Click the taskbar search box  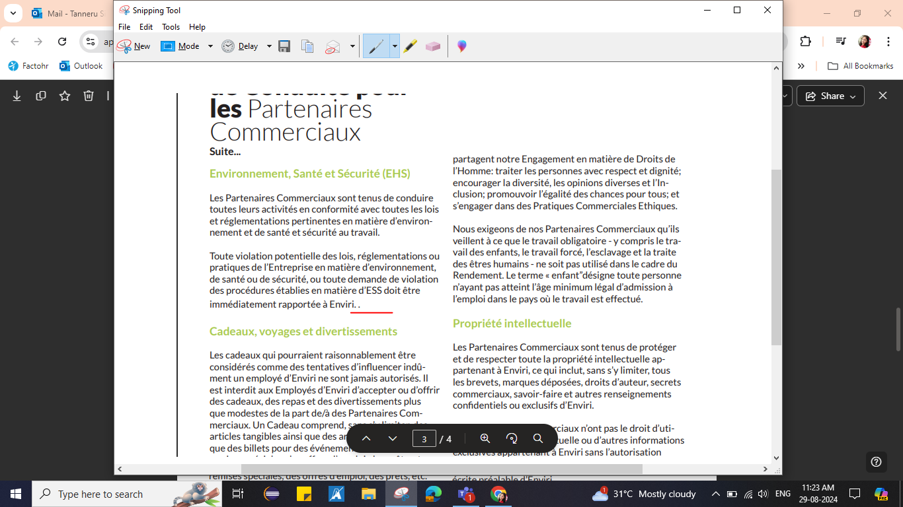[x=128, y=494]
